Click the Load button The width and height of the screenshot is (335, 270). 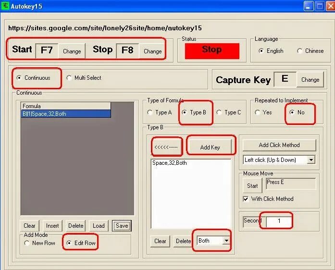point(99,226)
